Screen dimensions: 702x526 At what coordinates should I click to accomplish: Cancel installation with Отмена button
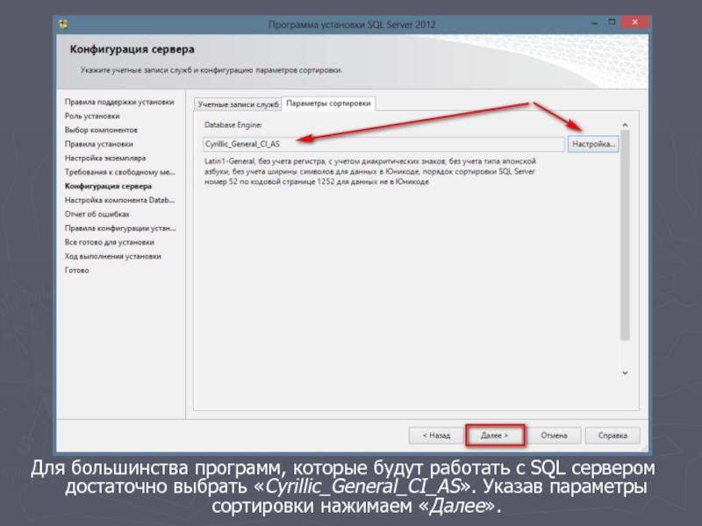[554, 435]
